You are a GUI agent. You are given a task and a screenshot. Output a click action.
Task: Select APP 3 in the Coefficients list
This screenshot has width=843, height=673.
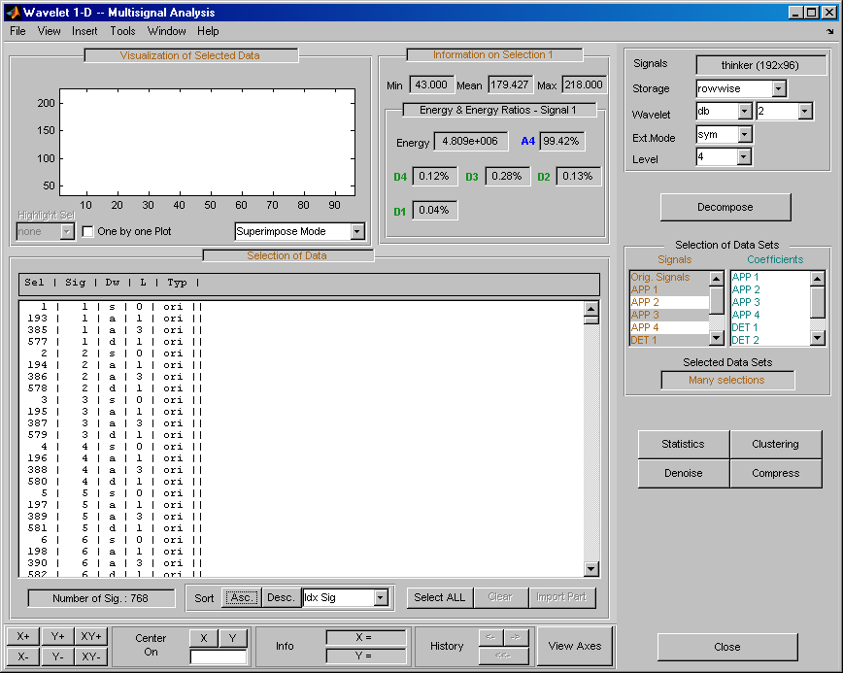747,302
